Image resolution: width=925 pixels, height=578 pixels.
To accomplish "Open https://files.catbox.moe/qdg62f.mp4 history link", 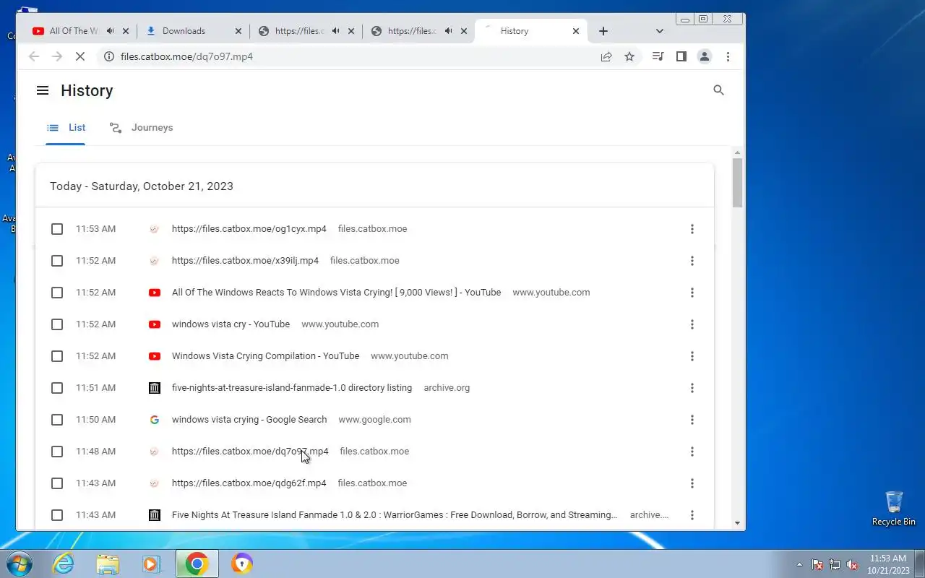I will [x=249, y=483].
